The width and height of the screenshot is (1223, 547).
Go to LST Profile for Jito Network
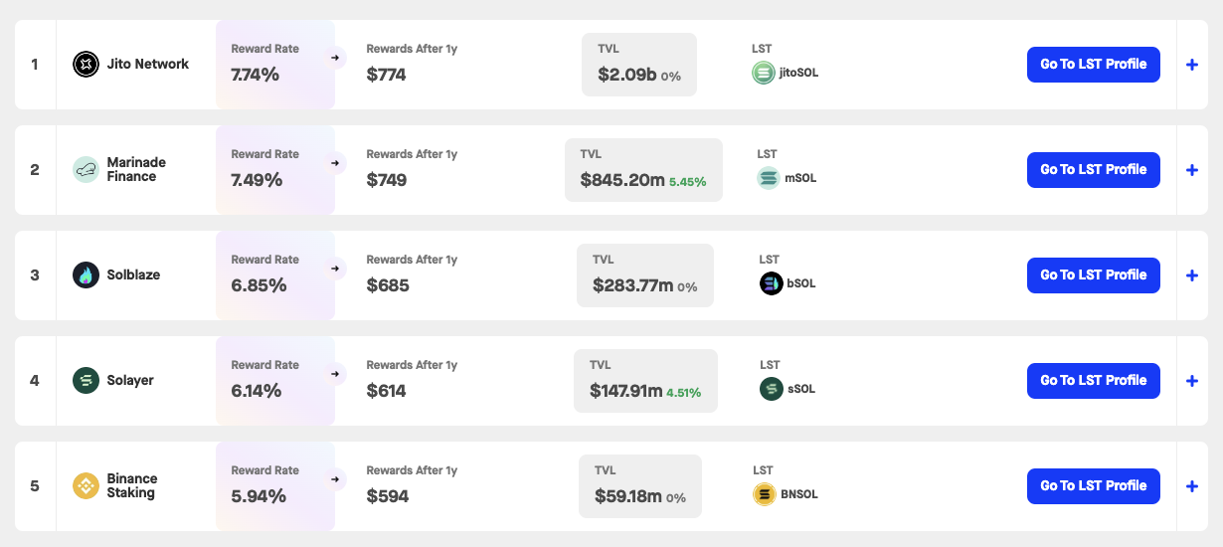coord(1094,65)
